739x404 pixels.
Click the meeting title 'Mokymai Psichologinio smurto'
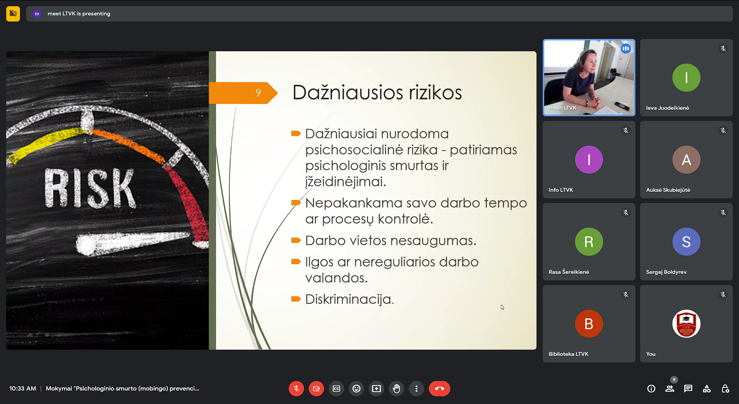(x=122, y=388)
